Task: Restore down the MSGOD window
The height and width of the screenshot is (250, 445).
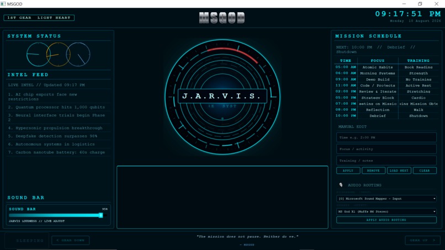Action: tap(420, 4)
